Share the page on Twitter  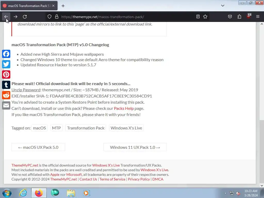point(6,64)
